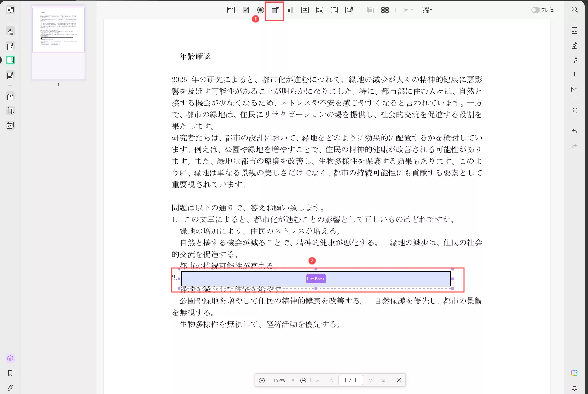Click the Save as other icon
The image size is (588, 394).
[574, 110]
